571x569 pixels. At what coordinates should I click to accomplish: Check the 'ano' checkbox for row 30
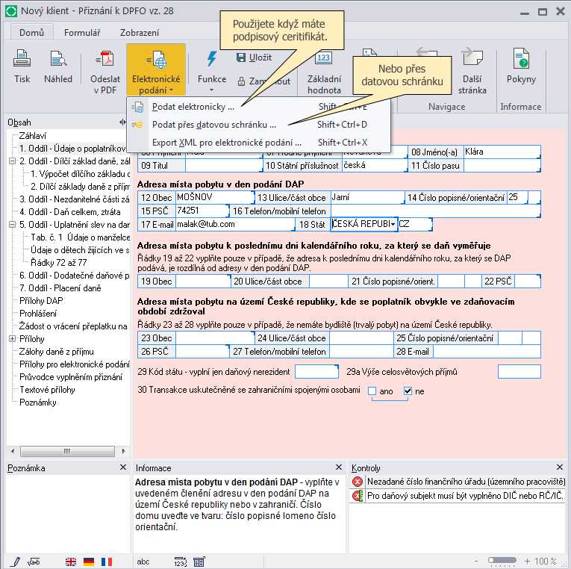pos(372,391)
